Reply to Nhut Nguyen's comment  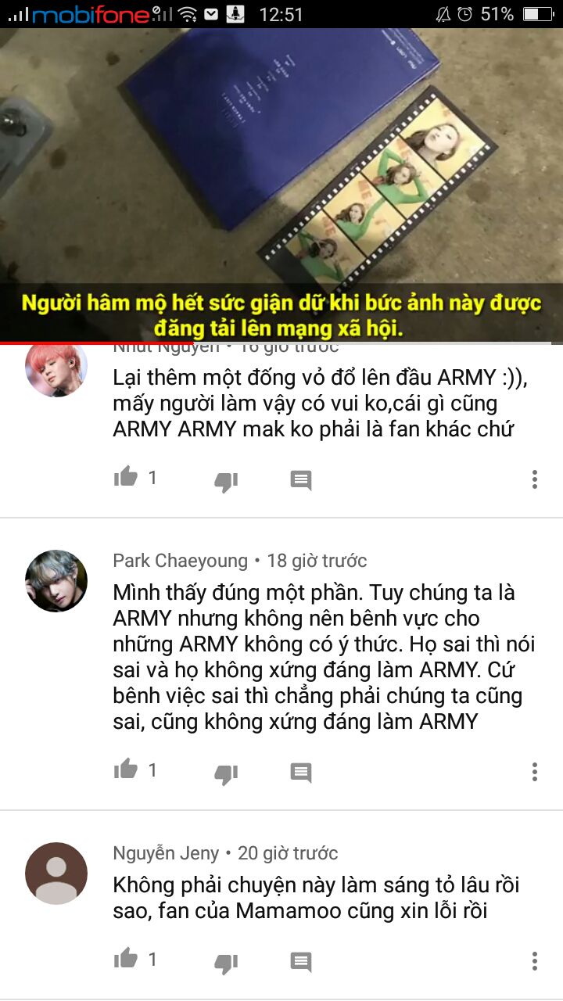coord(301,480)
